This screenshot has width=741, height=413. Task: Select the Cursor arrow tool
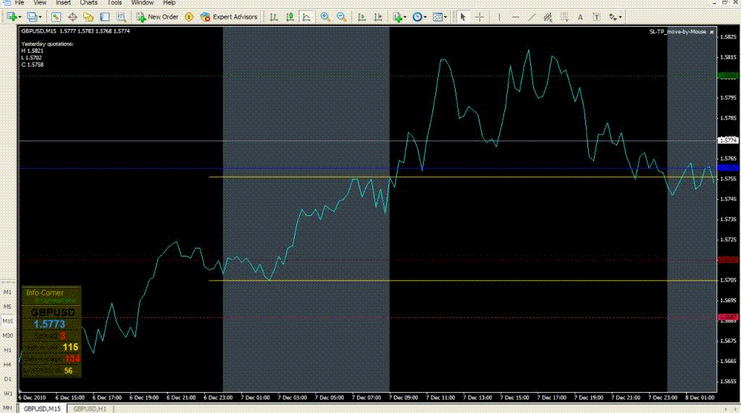[463, 17]
